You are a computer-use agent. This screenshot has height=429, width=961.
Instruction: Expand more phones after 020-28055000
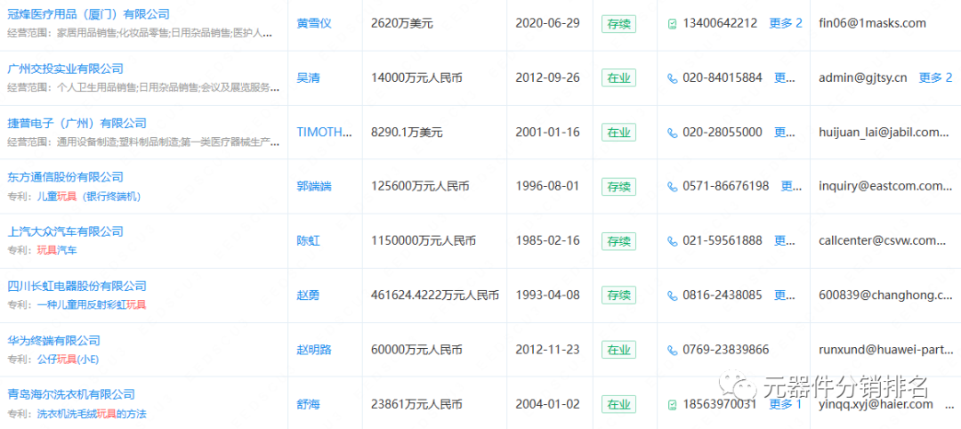tap(785, 133)
